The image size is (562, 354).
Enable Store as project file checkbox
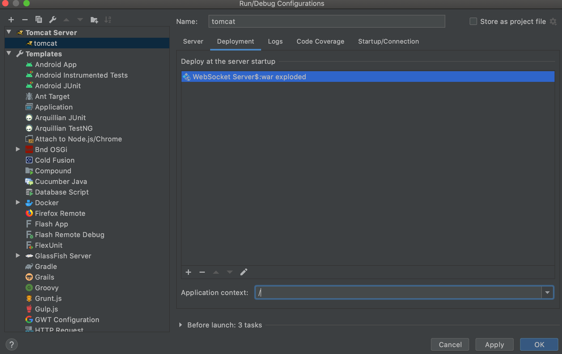473,22
